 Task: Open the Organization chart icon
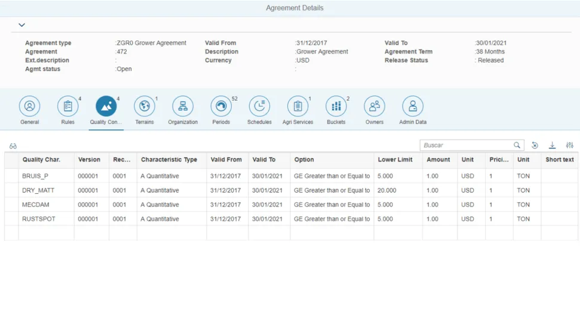(x=183, y=107)
